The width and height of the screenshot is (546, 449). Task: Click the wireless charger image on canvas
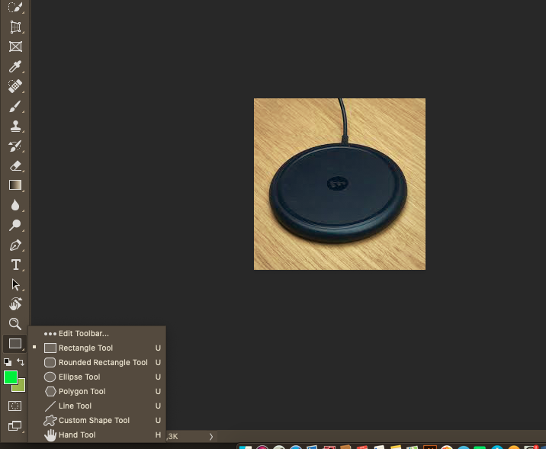[339, 184]
